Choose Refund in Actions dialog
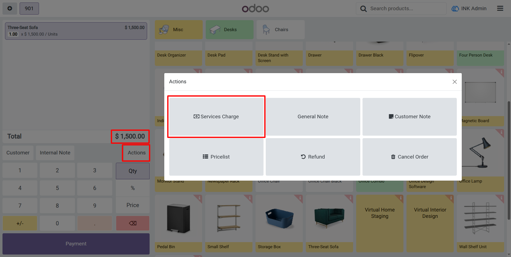This screenshot has width=511, height=257. 313,157
